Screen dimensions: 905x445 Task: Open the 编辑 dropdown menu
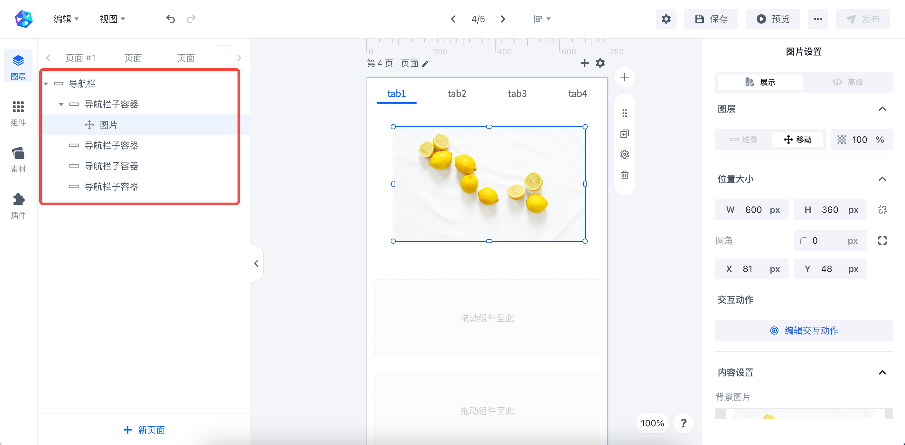pos(66,19)
